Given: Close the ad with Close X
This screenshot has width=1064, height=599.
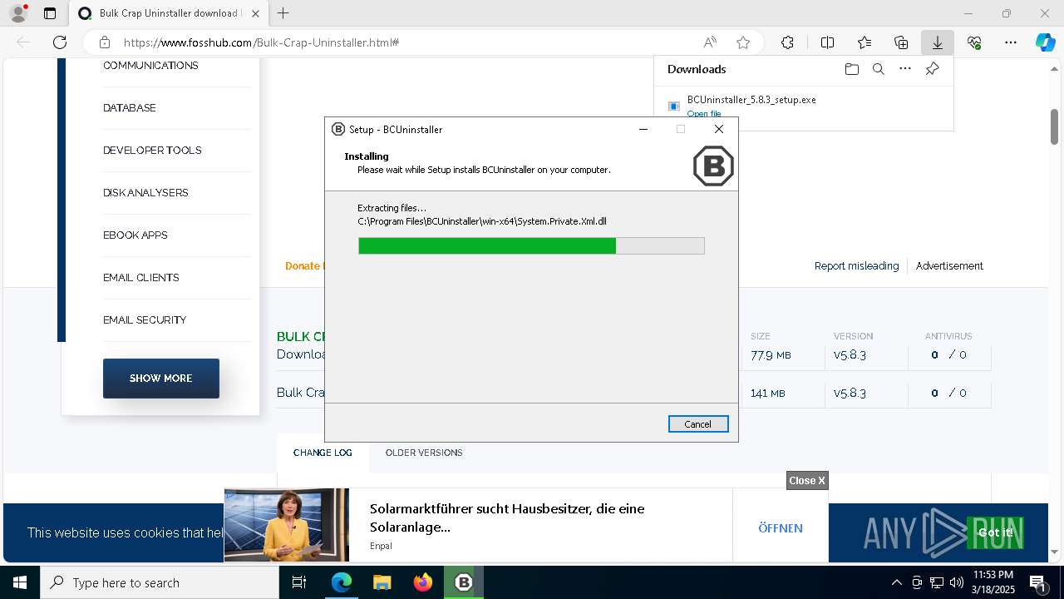Looking at the screenshot, I should coord(807,481).
